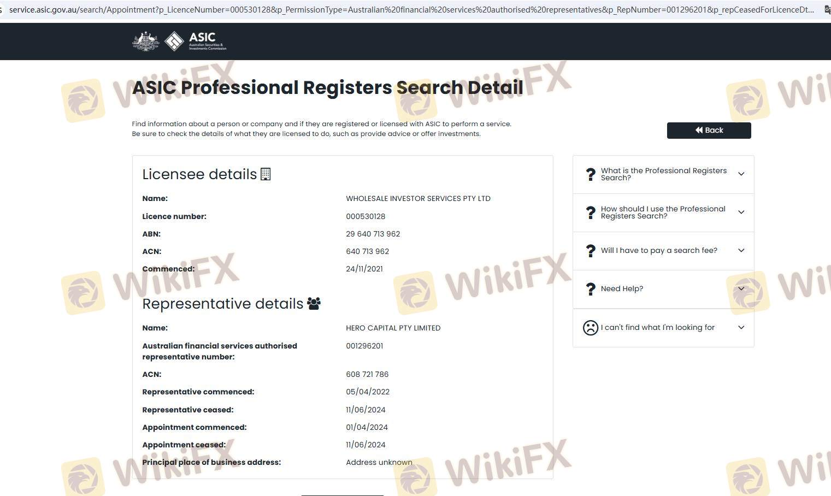Click the Australian coat of arms emblem
Screen dimensions: 831x496
tap(146, 42)
